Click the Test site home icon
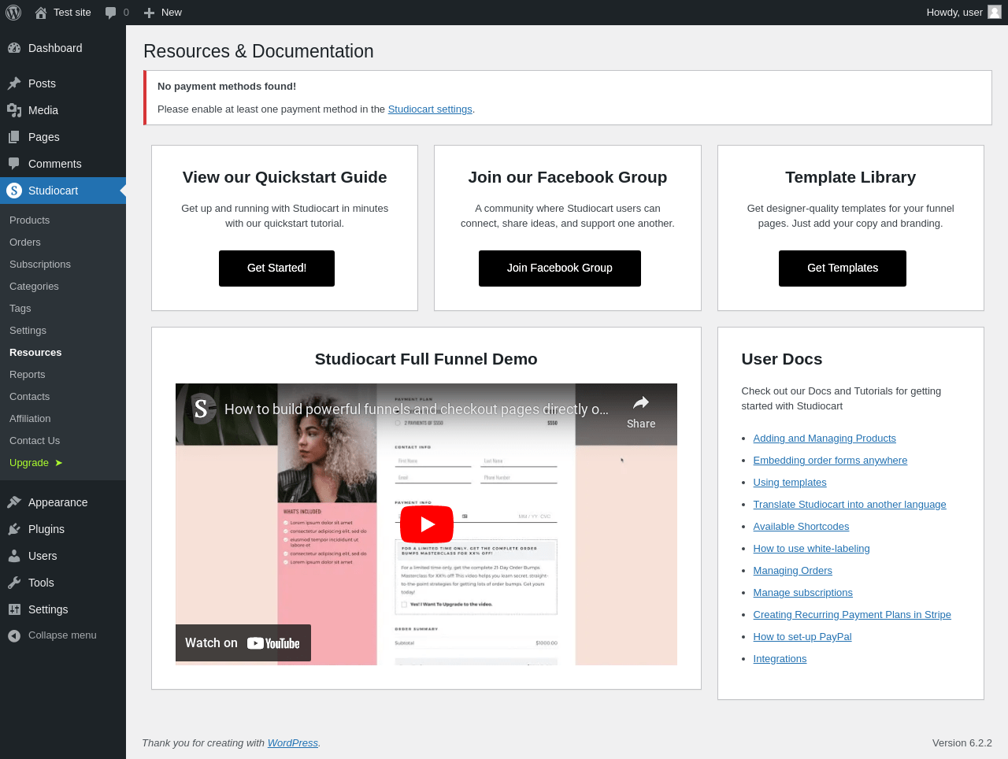The height and width of the screenshot is (759, 1008). 41,13
